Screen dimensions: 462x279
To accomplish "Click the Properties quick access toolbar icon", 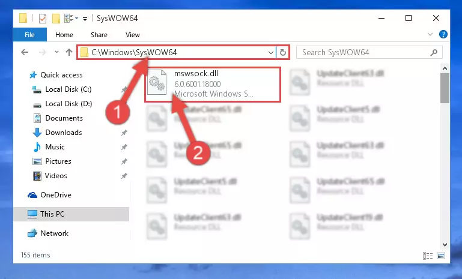I will (x=43, y=19).
